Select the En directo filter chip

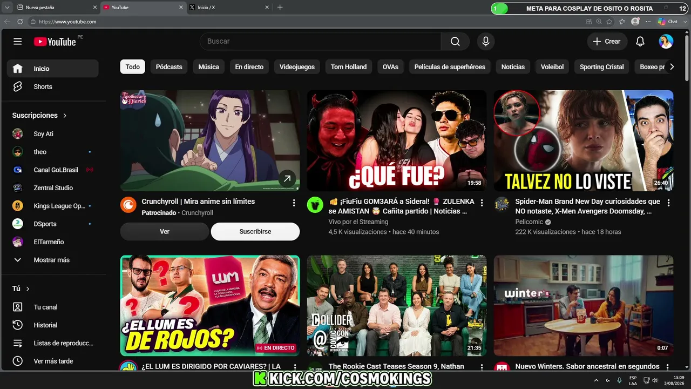tap(249, 67)
